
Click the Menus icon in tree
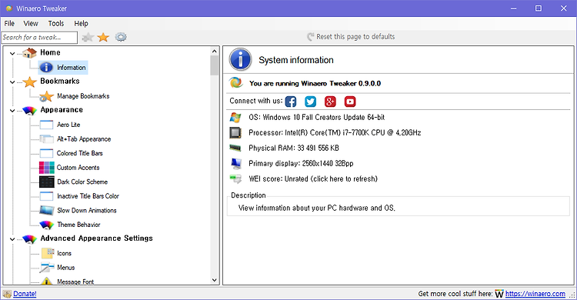click(x=47, y=268)
